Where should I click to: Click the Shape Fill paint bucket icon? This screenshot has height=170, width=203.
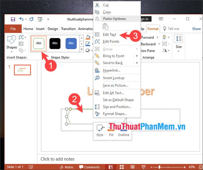point(88,37)
